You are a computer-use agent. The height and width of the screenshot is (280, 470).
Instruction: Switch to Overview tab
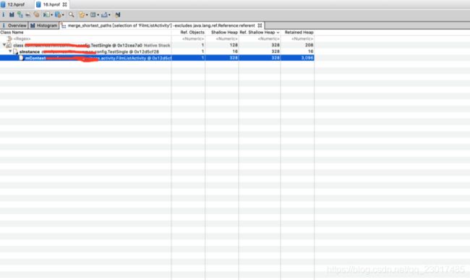pyautogui.click(x=14, y=25)
